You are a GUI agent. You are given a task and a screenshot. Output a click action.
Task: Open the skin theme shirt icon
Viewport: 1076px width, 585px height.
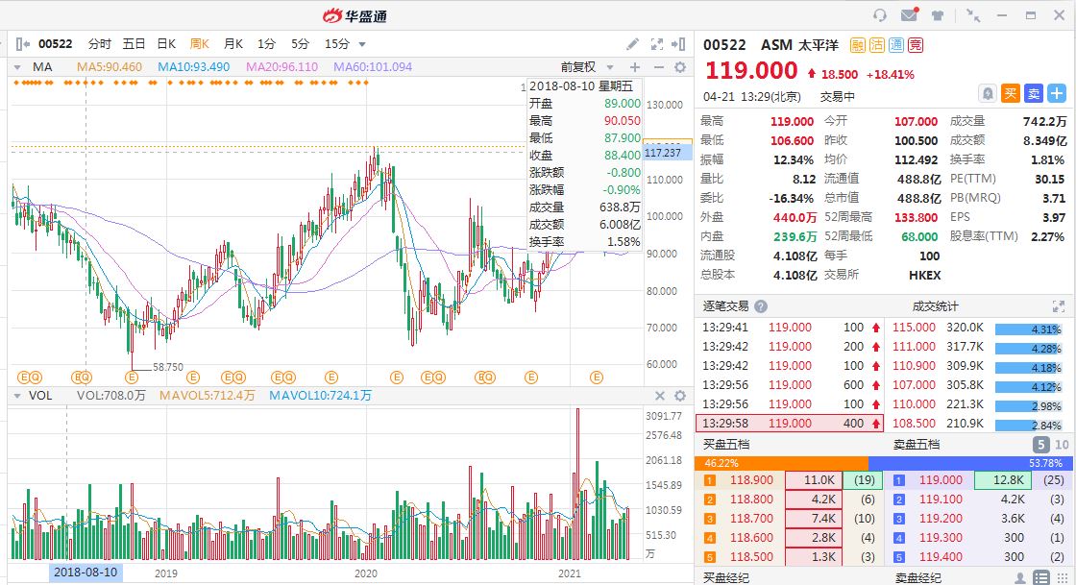[938, 15]
